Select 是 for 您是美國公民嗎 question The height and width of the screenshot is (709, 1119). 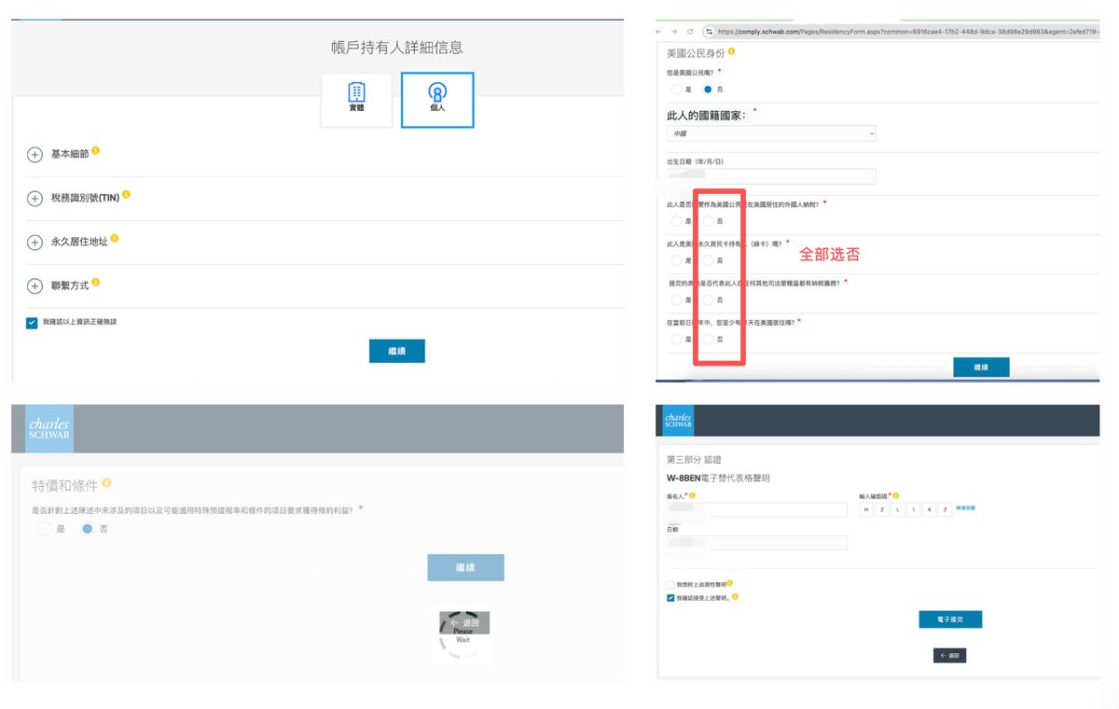point(675,90)
